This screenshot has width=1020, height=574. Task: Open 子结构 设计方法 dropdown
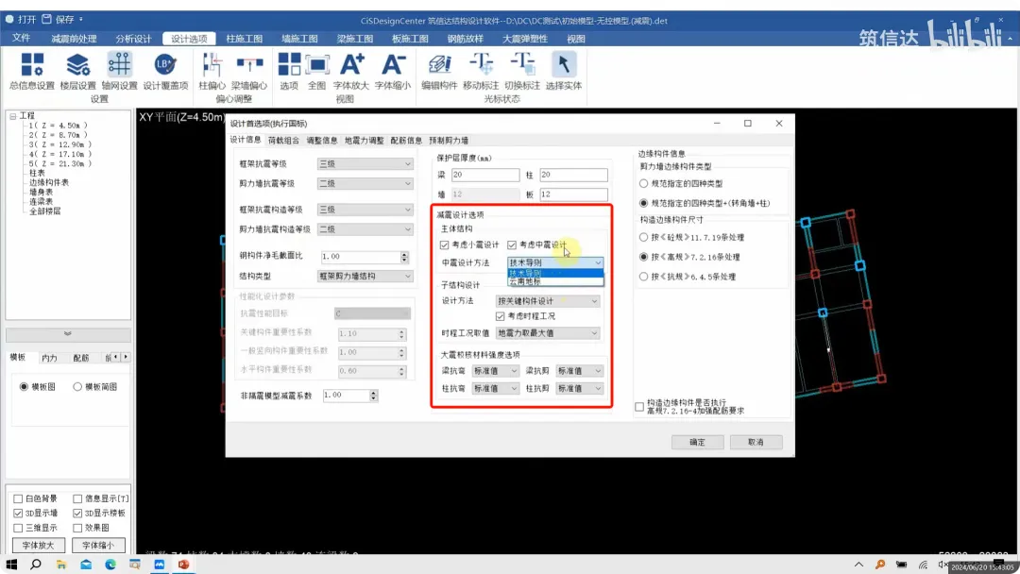point(547,301)
